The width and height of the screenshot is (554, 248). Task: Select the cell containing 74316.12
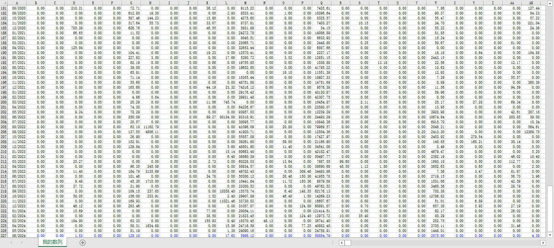click(246, 87)
